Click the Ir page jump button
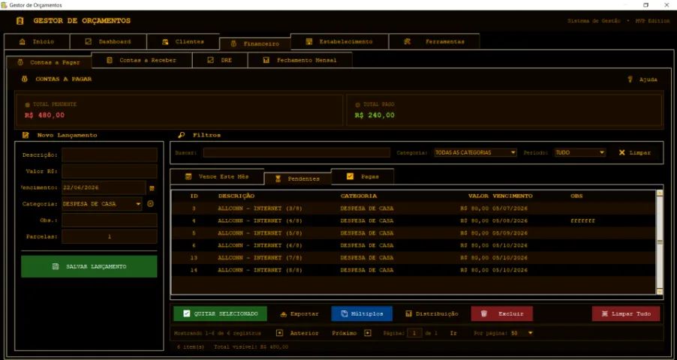Viewport: 677px width, 360px height. click(x=453, y=333)
